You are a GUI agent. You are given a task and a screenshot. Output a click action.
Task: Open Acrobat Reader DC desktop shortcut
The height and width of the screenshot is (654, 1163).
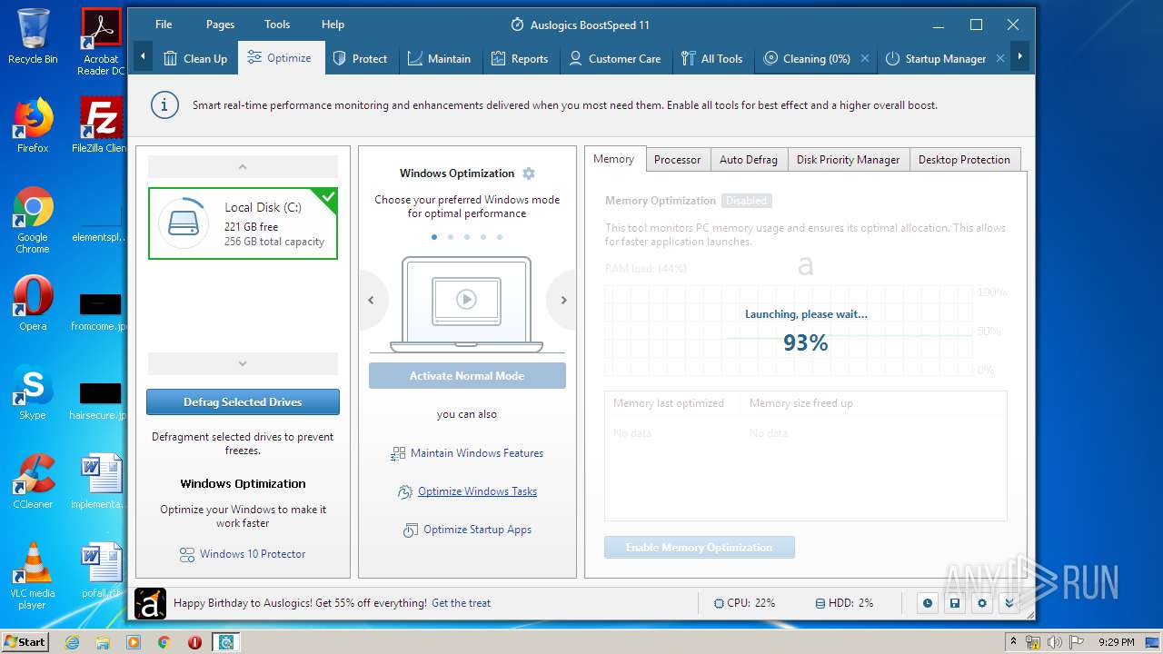point(101,42)
